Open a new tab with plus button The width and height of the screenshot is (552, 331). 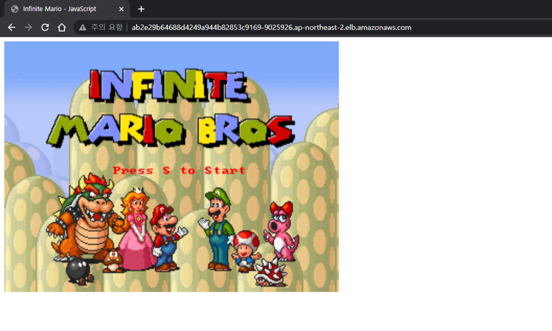141,9
